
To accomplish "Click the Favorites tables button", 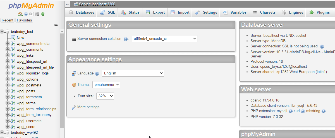I will click(24, 20).
